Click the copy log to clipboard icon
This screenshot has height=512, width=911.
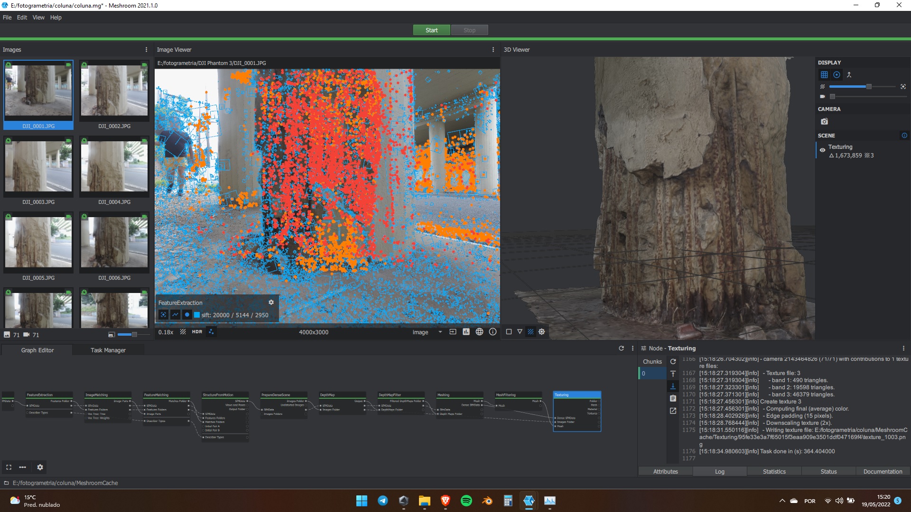673,398
